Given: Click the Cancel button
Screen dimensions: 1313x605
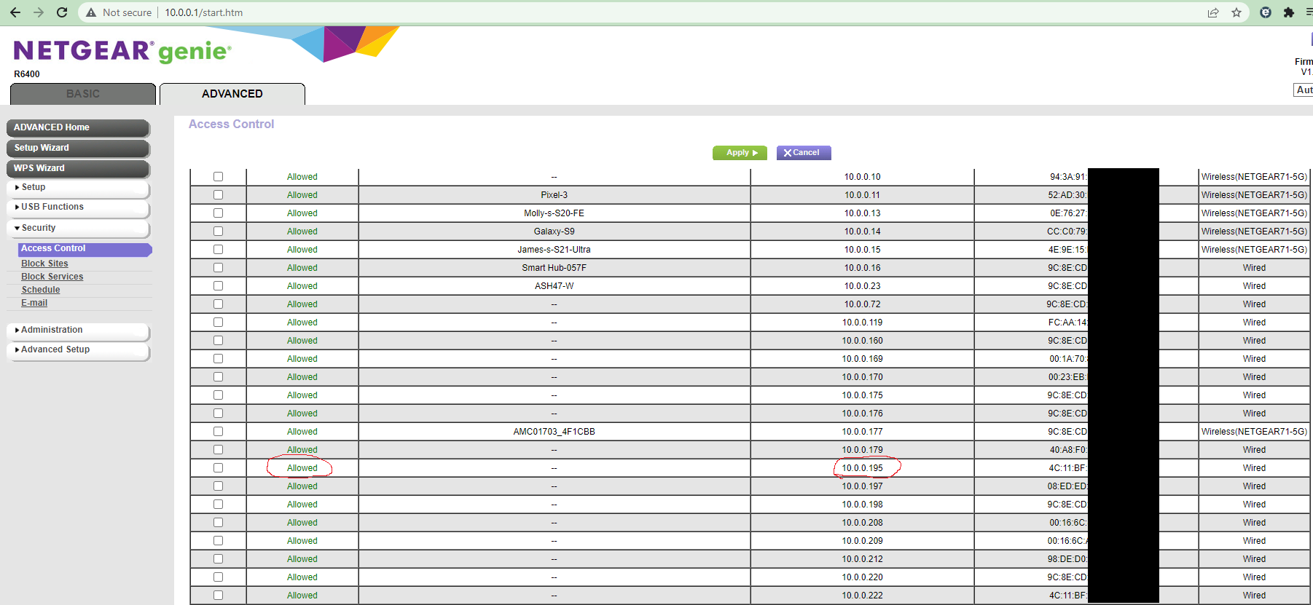Looking at the screenshot, I should coord(804,153).
